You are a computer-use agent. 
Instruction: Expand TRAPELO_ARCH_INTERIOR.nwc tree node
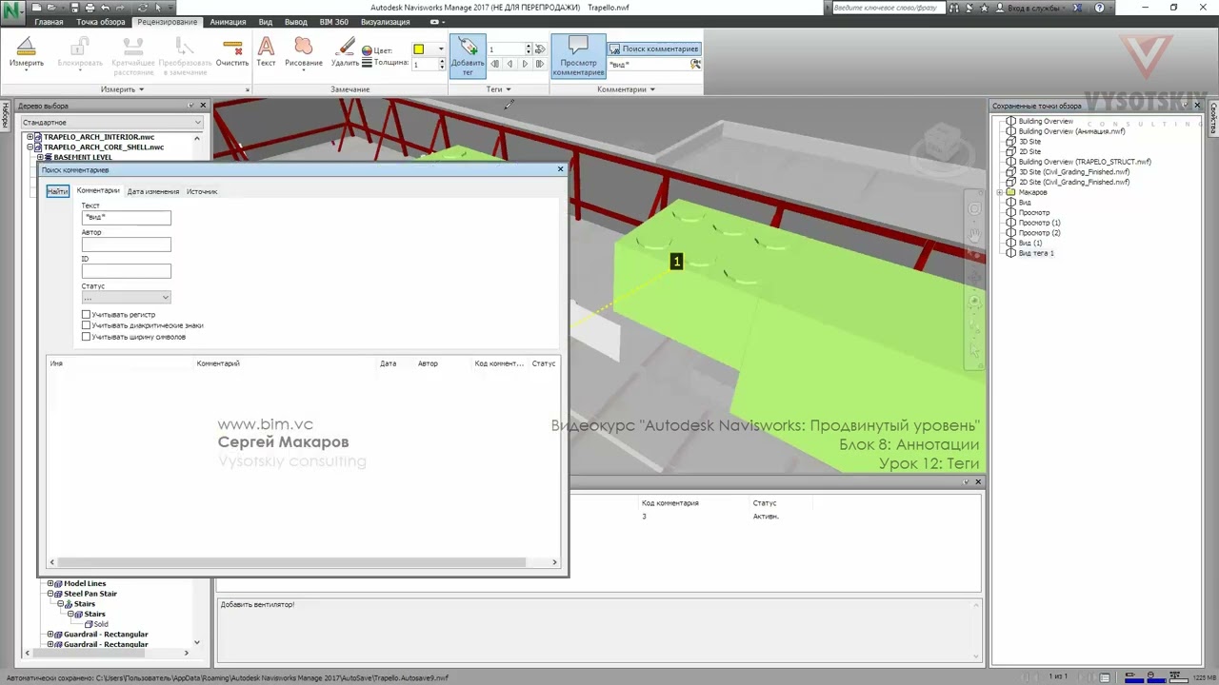(x=30, y=137)
